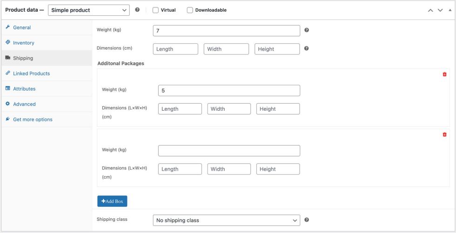Image resolution: width=456 pixels, height=233 pixels.
Task: Open the Simple product type dropdown
Action: tap(89, 10)
